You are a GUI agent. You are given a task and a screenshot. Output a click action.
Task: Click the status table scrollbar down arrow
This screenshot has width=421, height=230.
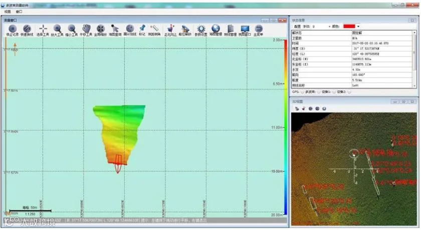click(415, 86)
